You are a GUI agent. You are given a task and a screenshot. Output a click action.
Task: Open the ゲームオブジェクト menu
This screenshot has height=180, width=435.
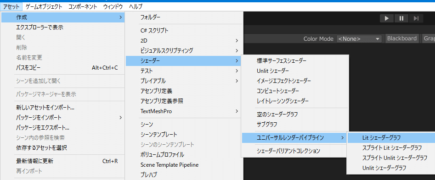tap(44, 6)
